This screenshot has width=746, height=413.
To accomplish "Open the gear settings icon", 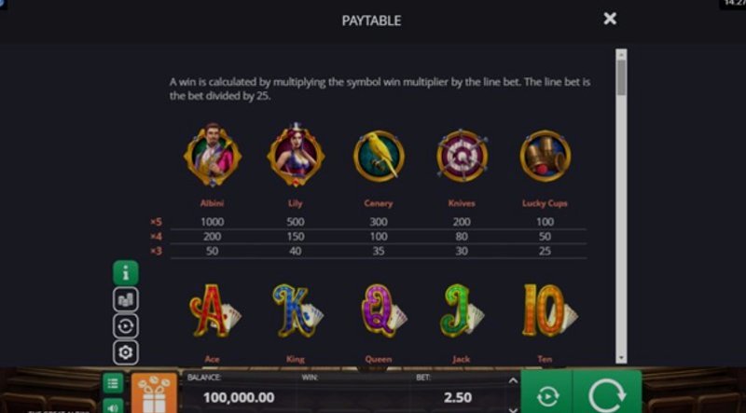I will pos(126,352).
